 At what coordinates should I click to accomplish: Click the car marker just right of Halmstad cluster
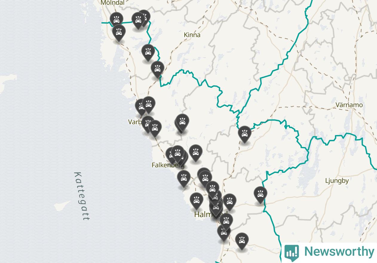pyautogui.click(x=229, y=202)
